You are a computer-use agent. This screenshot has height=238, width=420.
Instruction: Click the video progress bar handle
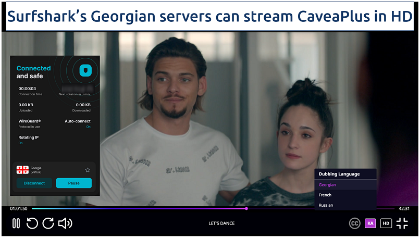tap(246, 208)
